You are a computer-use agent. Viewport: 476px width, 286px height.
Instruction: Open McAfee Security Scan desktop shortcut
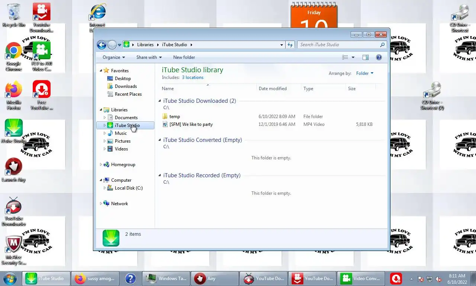[14, 250]
